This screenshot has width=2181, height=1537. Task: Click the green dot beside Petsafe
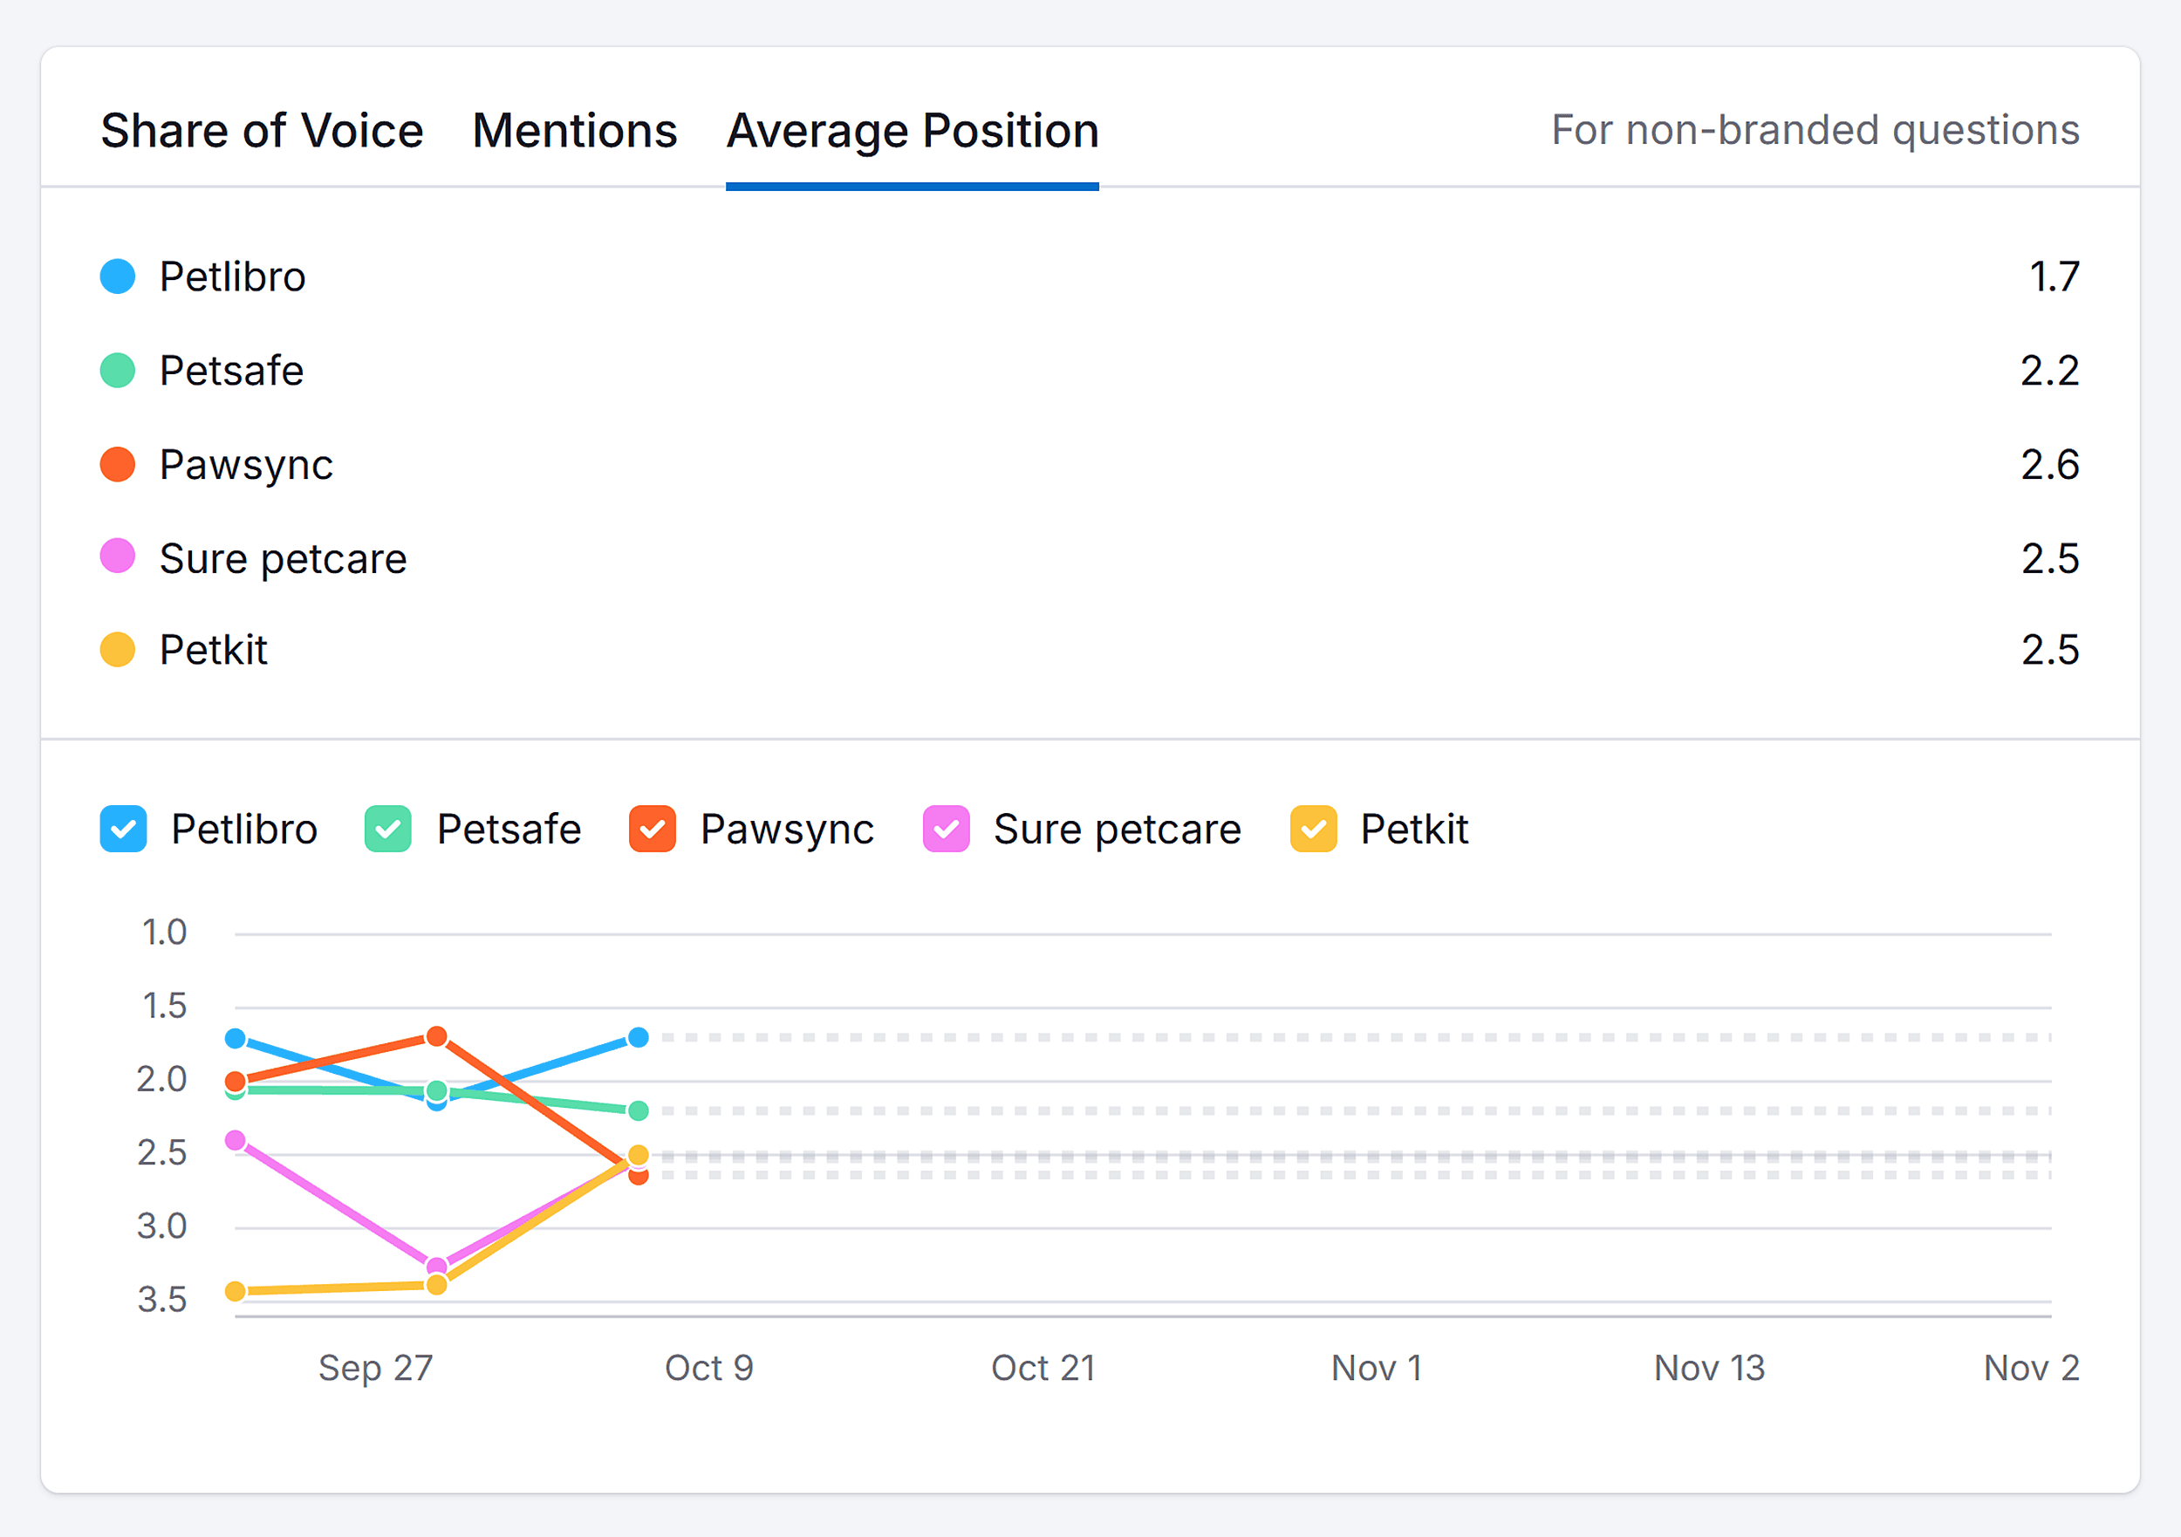[120, 370]
